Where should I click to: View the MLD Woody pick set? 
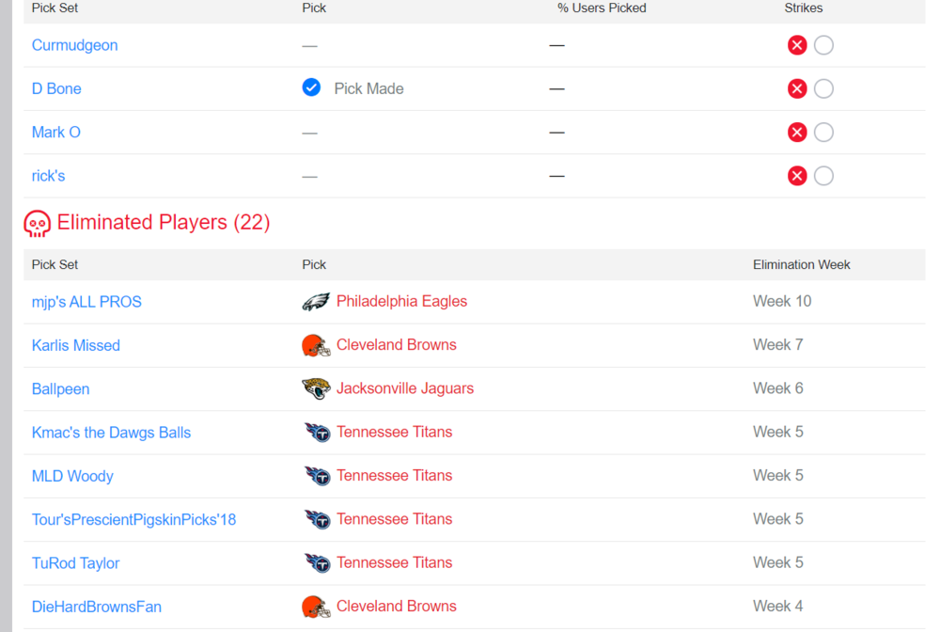coord(72,476)
